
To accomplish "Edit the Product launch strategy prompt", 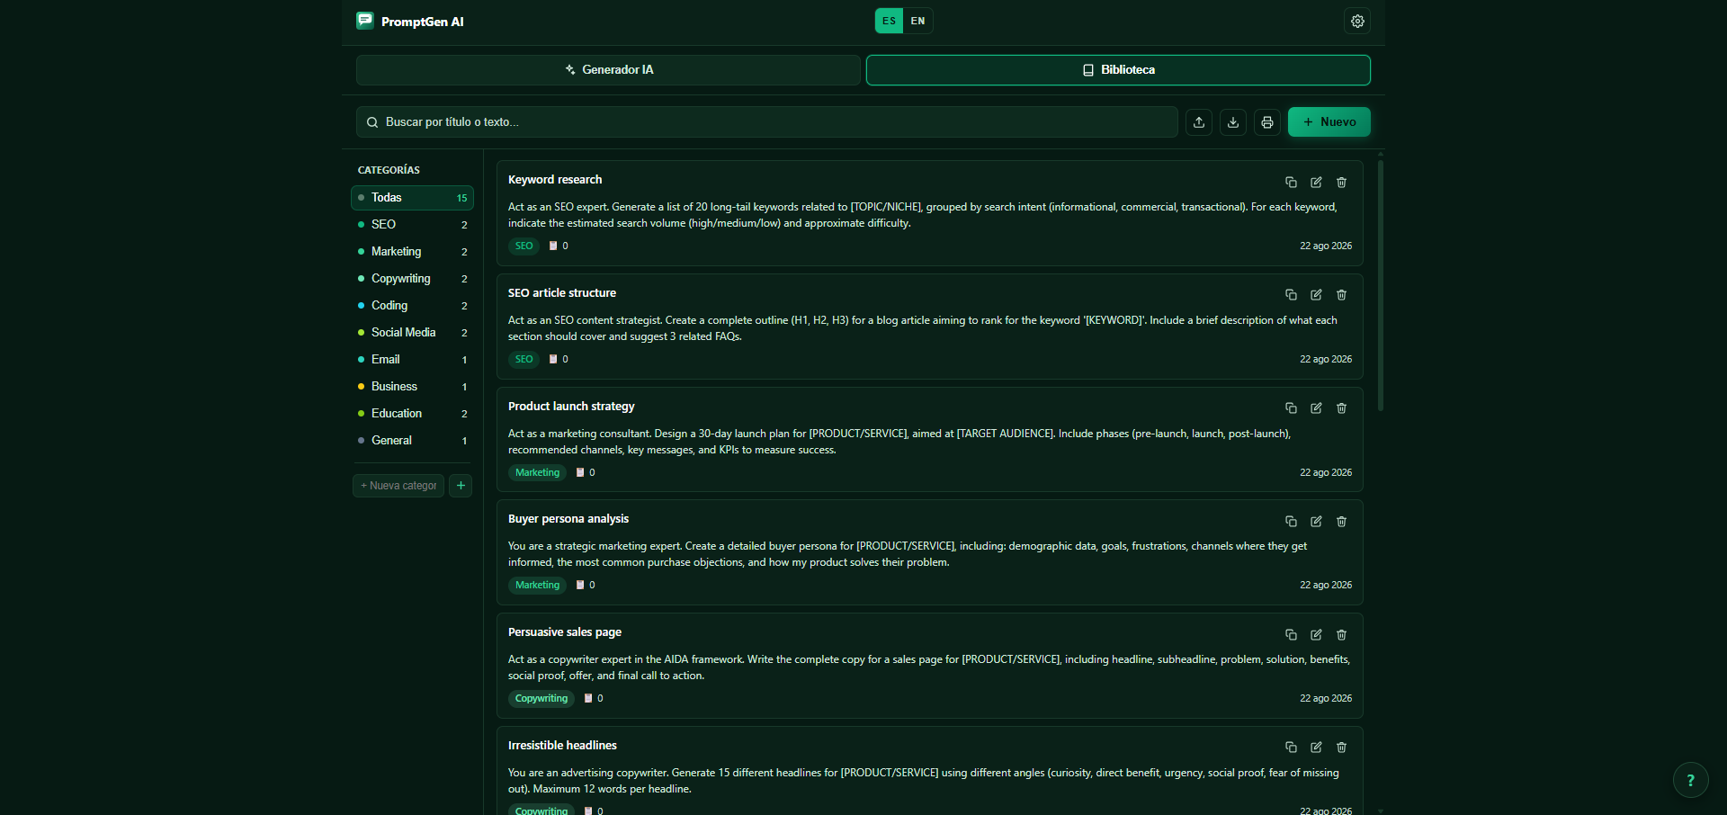I will pos(1316,407).
